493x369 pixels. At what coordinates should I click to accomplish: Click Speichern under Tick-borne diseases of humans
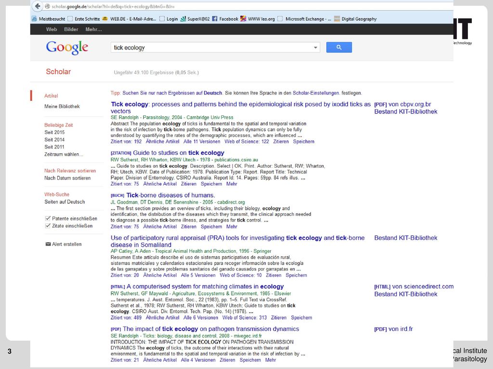211,227
